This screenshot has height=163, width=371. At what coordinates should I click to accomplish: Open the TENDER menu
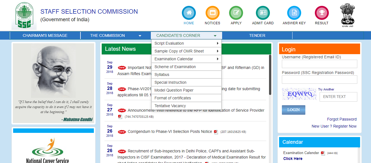257,35
